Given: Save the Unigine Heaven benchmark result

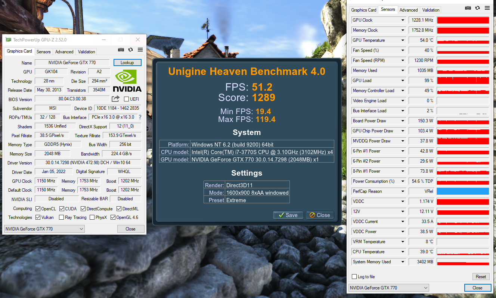Looking at the screenshot, I should coord(288,215).
